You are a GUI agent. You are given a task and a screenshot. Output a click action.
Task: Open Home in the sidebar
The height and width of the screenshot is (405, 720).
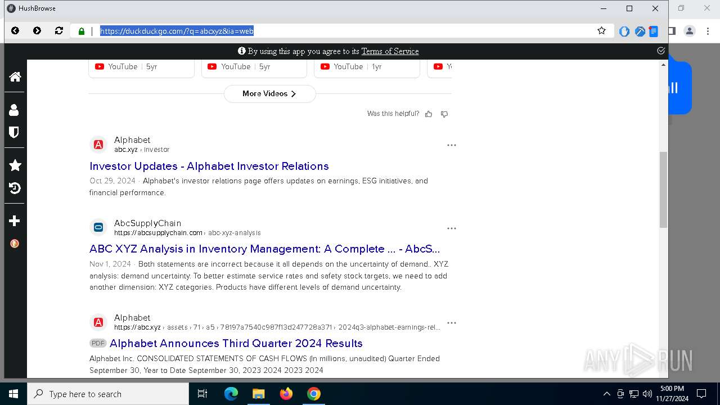[x=15, y=76]
